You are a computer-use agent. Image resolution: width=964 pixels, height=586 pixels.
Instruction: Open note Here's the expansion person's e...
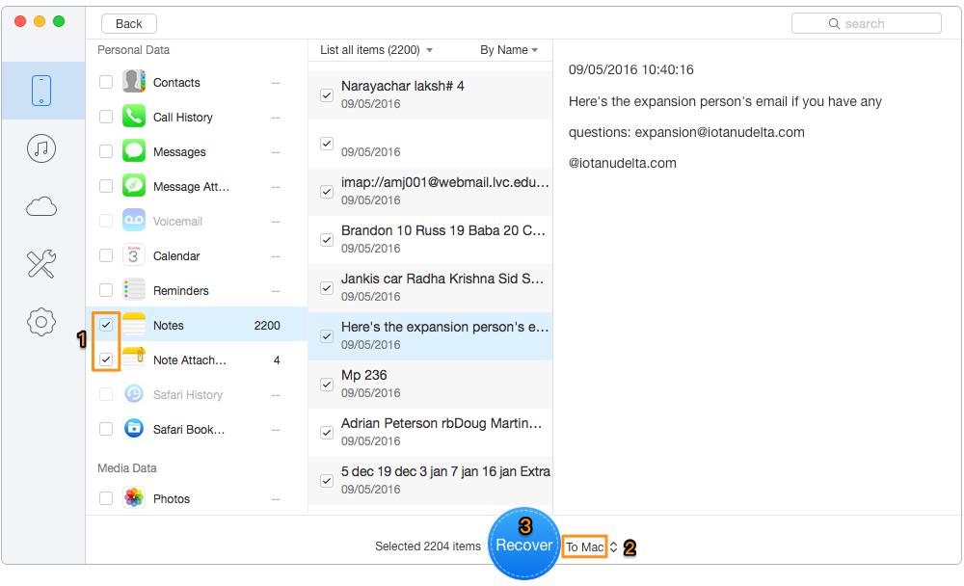(430, 335)
